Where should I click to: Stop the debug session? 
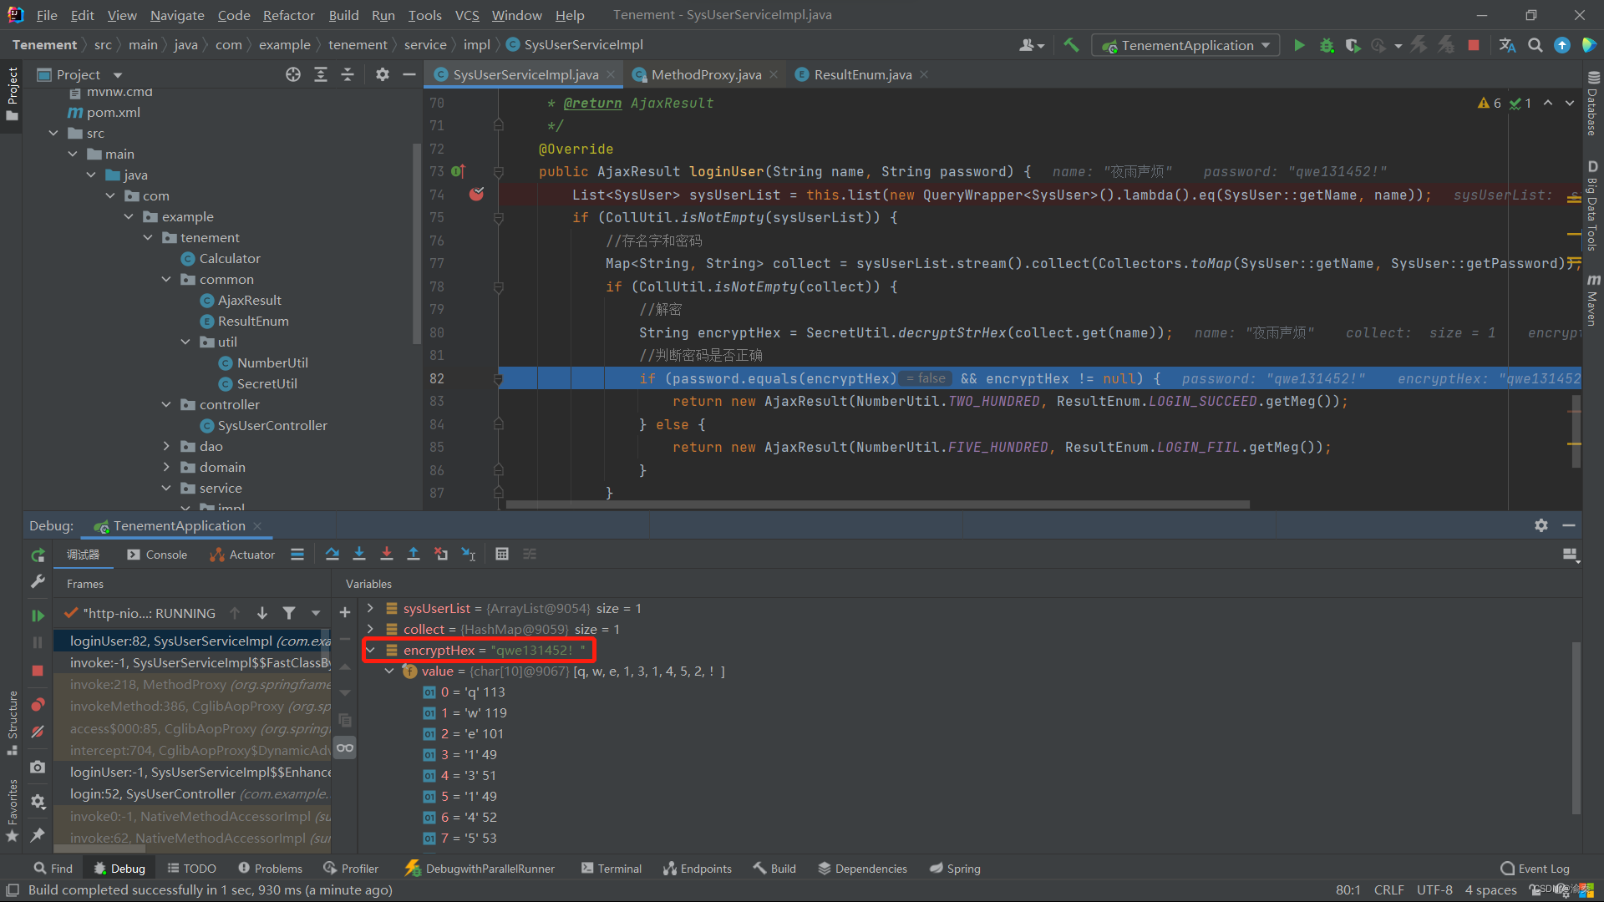pyautogui.click(x=38, y=671)
